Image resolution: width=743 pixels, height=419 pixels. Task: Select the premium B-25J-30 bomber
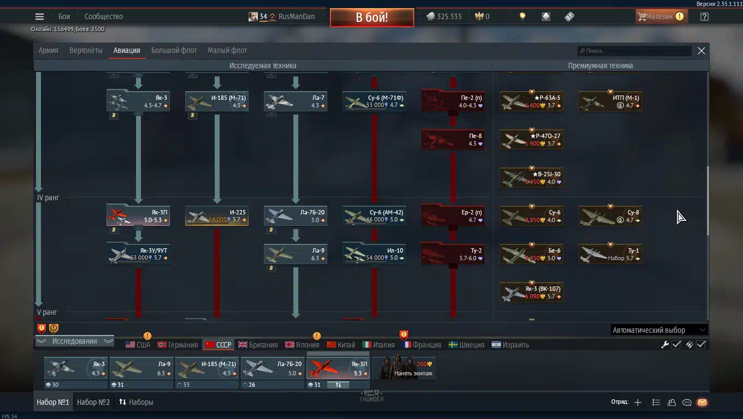pos(532,178)
